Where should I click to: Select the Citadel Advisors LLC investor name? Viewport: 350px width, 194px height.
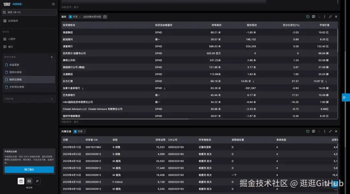[93, 109]
